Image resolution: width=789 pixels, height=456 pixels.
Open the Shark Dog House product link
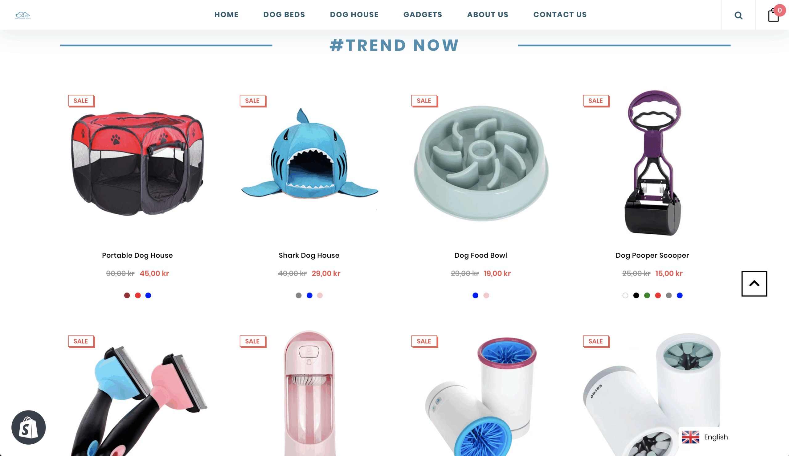pyautogui.click(x=309, y=255)
